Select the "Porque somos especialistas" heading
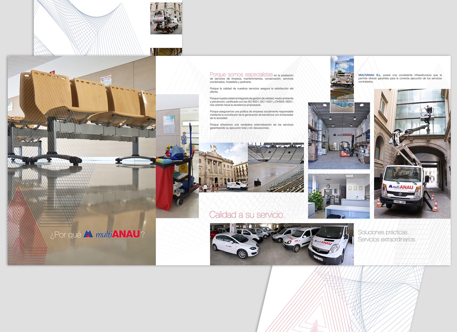Screen dimensions: 457x332 [x=241, y=74]
